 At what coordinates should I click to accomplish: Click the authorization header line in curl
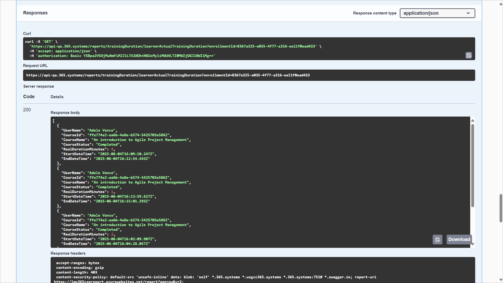point(122,56)
